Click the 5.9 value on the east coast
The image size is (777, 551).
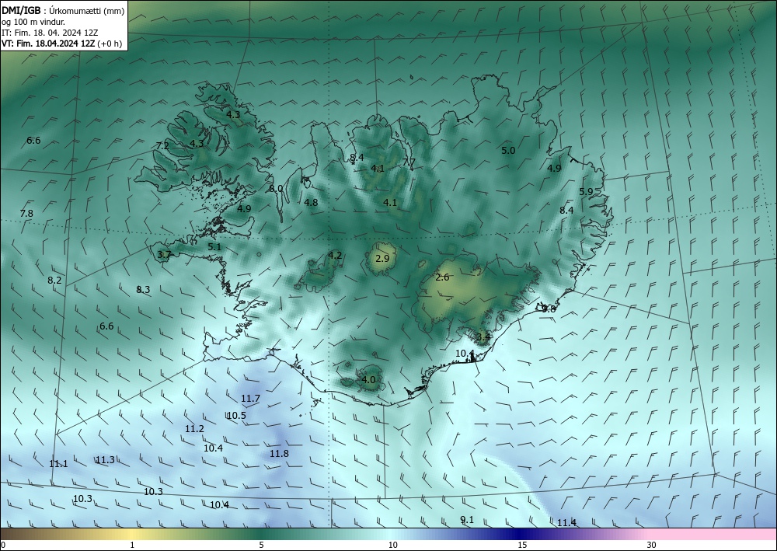[586, 191]
